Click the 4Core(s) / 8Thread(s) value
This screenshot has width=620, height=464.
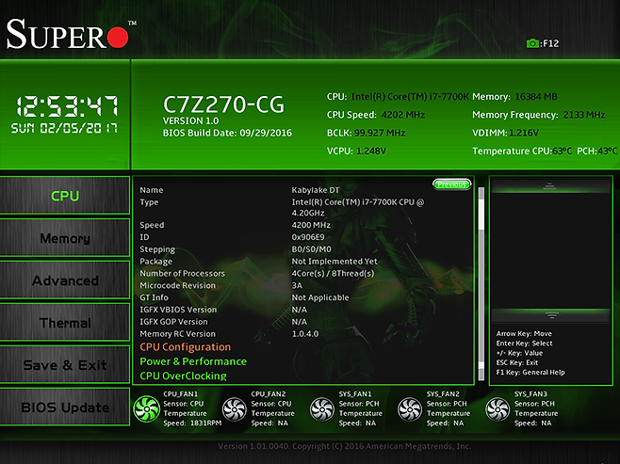(x=333, y=273)
